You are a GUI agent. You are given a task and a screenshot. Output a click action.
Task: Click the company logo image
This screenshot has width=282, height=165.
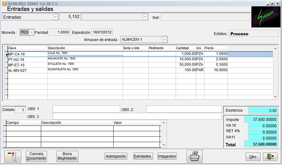(x=266, y=17)
